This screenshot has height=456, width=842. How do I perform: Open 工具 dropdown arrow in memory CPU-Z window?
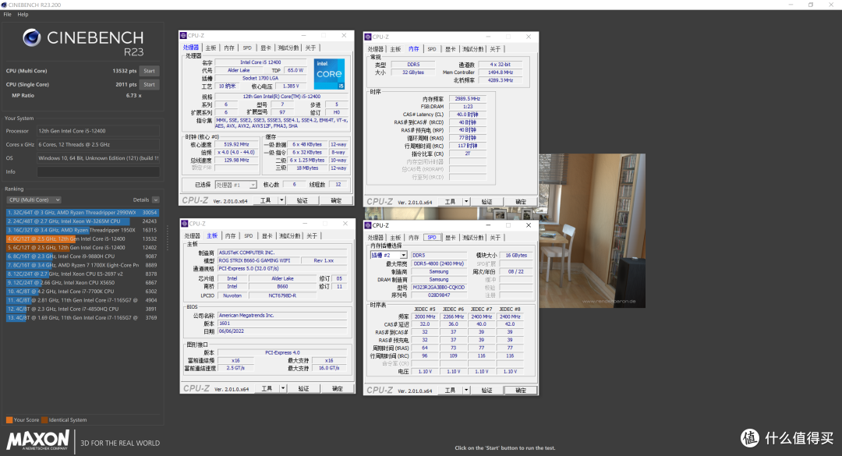[466, 202]
